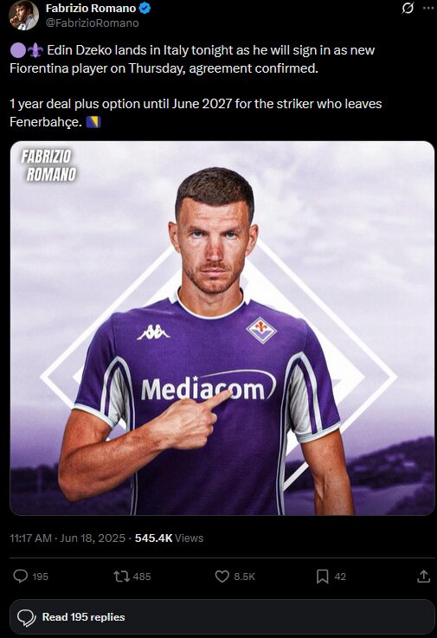Open the share upload icon
The height and width of the screenshot is (638, 437).
pyautogui.click(x=423, y=577)
